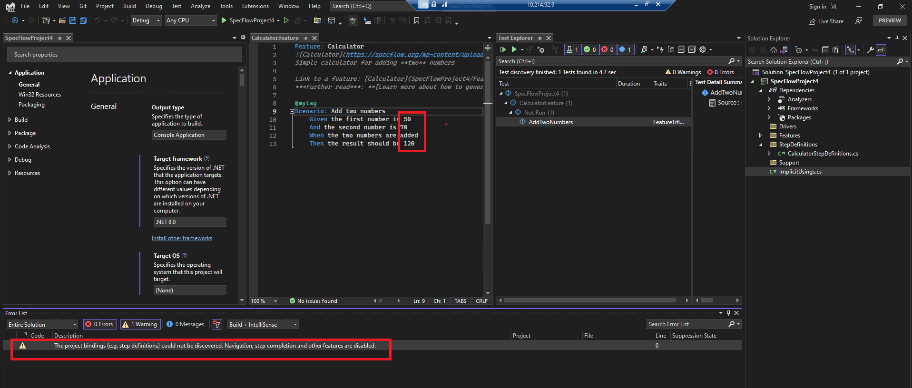
Task: Toggle the bookmark icon in the toolbar
Action: pos(417,20)
